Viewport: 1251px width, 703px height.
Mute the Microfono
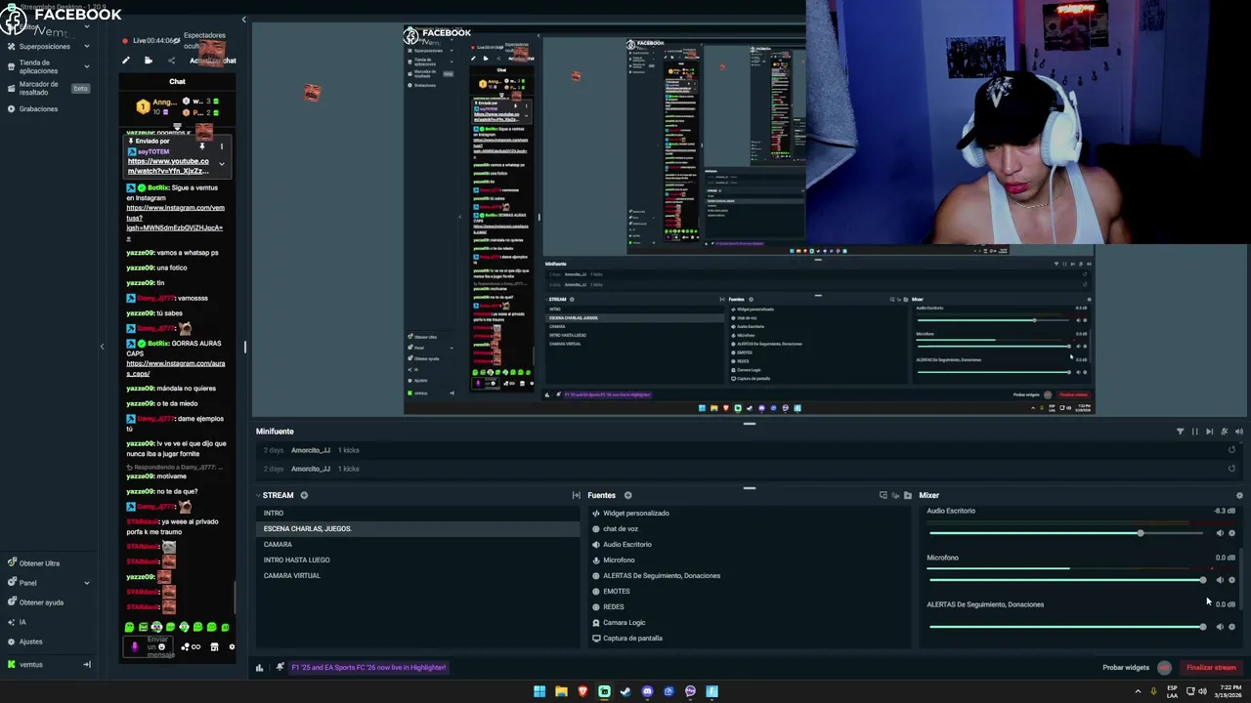pos(1219,580)
